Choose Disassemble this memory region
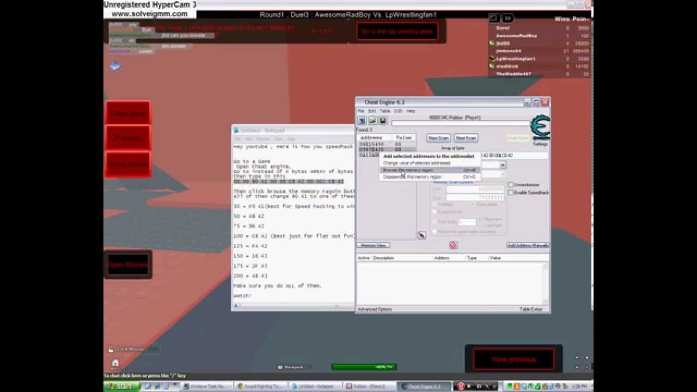 430,177
